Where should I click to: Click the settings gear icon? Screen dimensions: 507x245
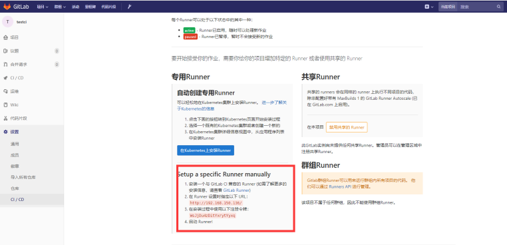point(5,132)
